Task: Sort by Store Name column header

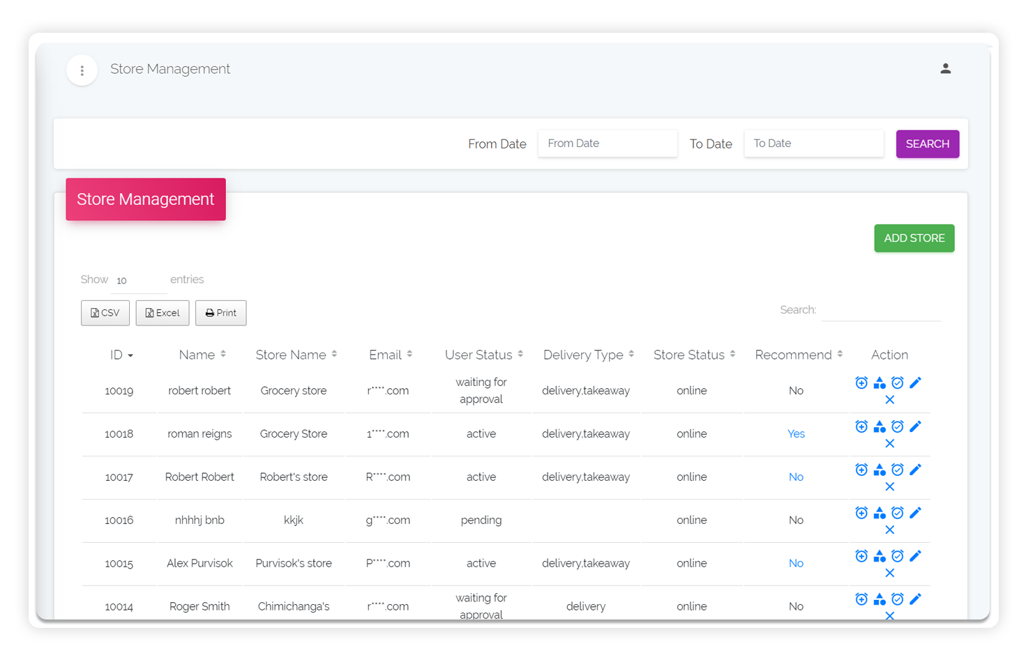Action: 296,355
